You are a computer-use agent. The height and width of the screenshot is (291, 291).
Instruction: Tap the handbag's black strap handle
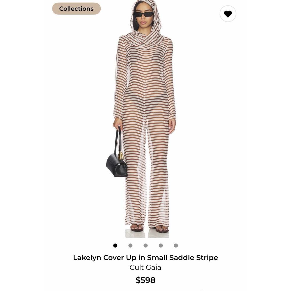118,141
